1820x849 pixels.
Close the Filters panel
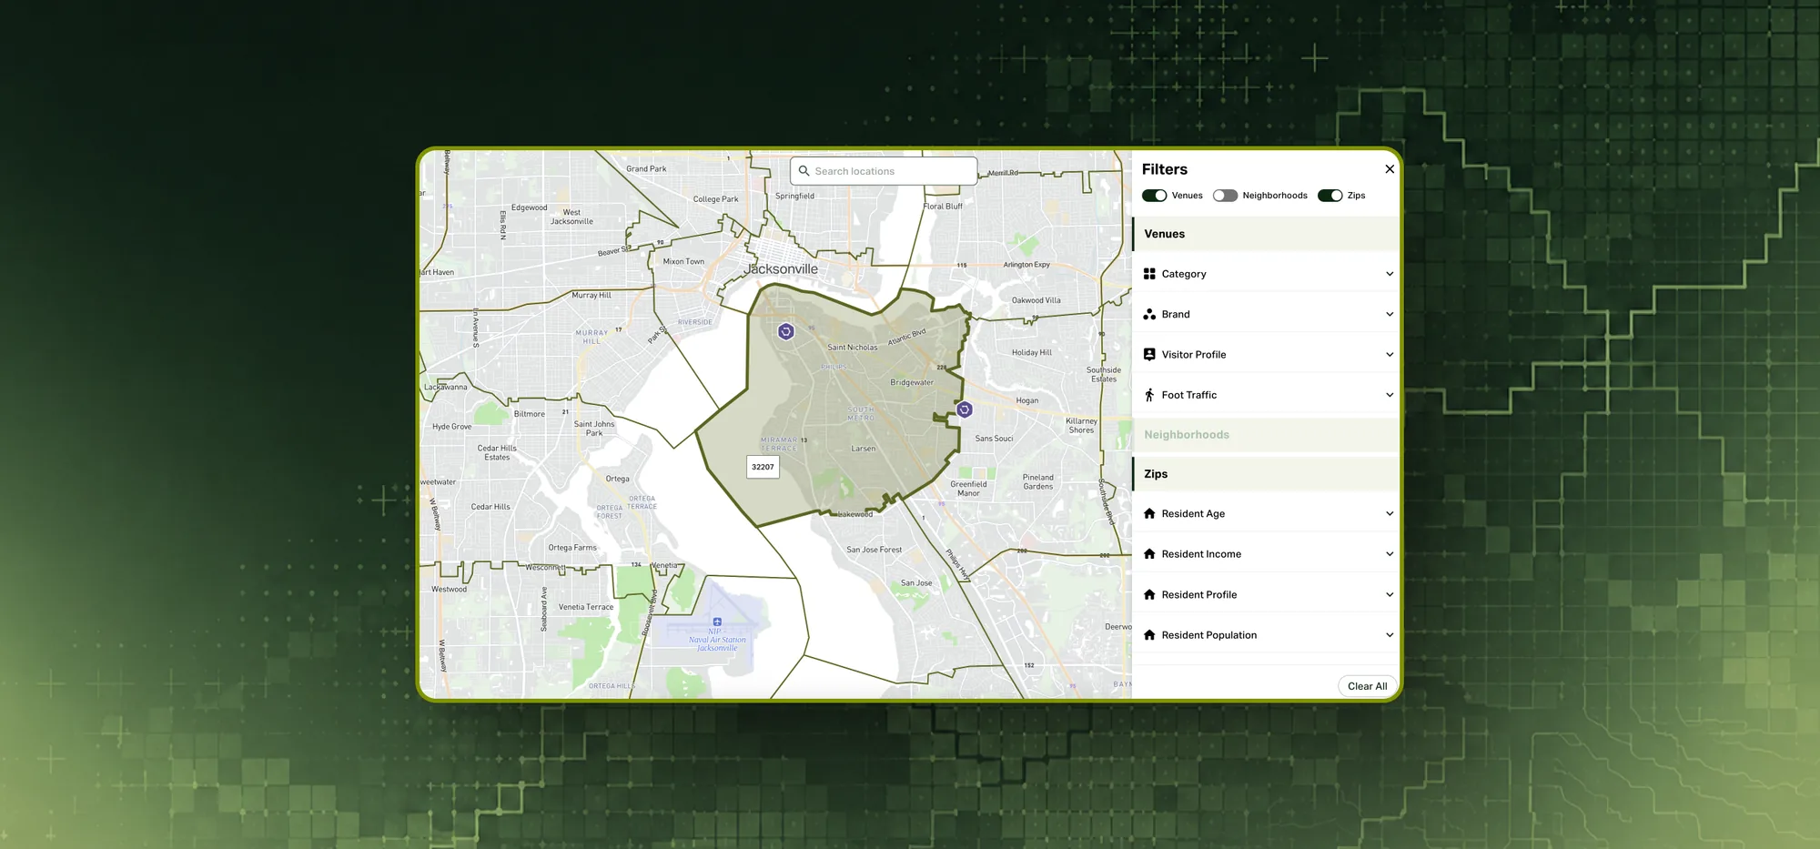pyautogui.click(x=1390, y=169)
